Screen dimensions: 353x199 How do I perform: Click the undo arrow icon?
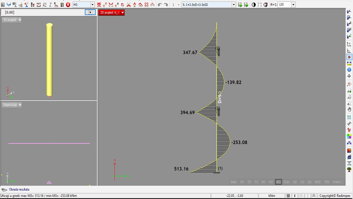point(160,5)
